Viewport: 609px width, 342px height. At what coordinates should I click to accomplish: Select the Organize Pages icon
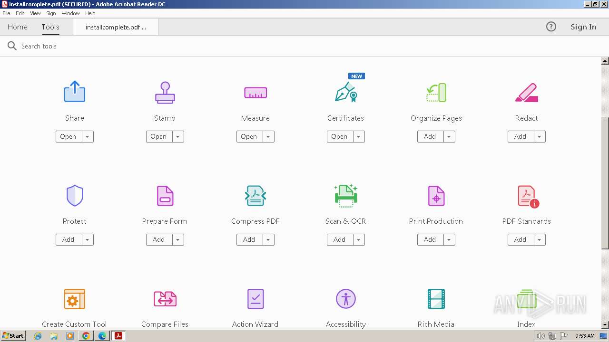point(436,93)
